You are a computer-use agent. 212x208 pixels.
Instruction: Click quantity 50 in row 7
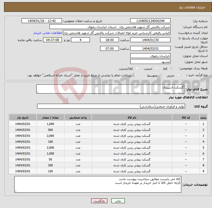[50, 159]
